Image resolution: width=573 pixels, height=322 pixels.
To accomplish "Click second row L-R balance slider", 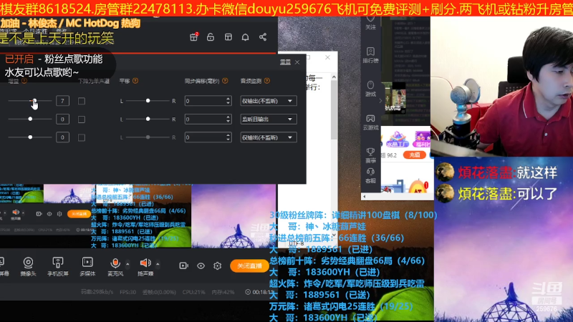I will (148, 119).
